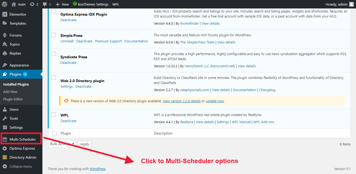Viewport: 356px width, 174px height.
Task: Open the main site home icon
Action: [x=14, y=4]
